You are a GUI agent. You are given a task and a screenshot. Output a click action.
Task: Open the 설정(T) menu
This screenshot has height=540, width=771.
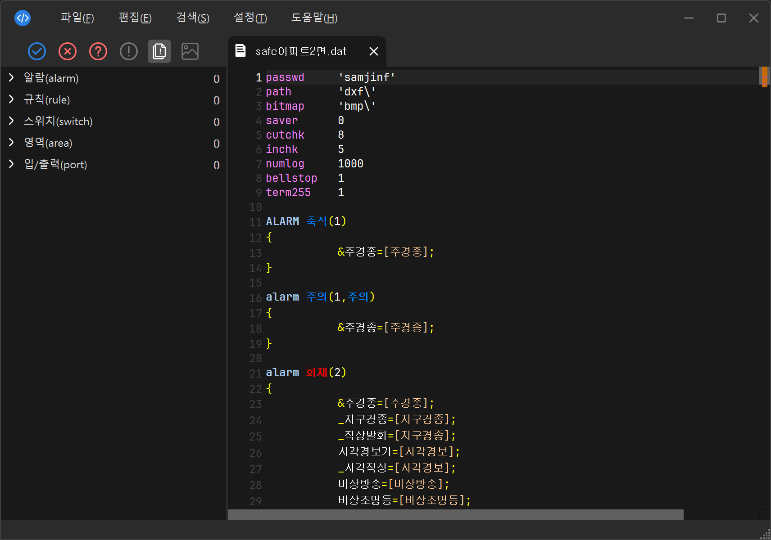pyautogui.click(x=250, y=18)
